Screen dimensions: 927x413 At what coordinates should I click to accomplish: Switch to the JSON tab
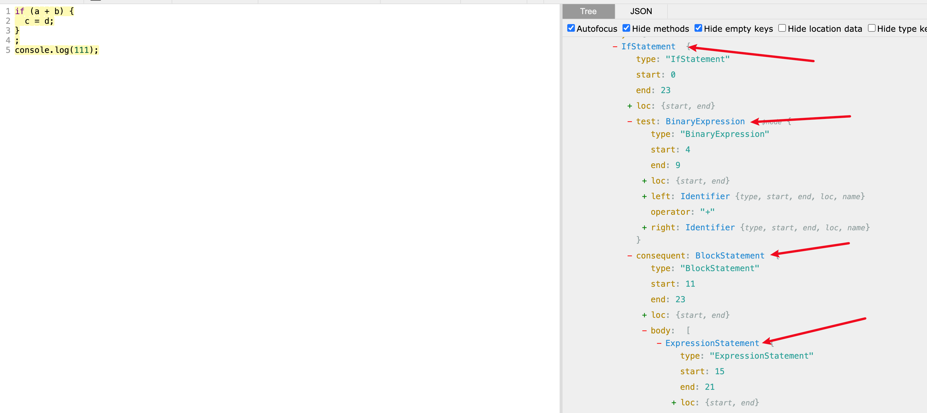640,11
